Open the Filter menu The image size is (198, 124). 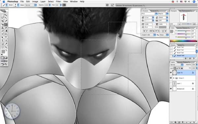point(58,2)
